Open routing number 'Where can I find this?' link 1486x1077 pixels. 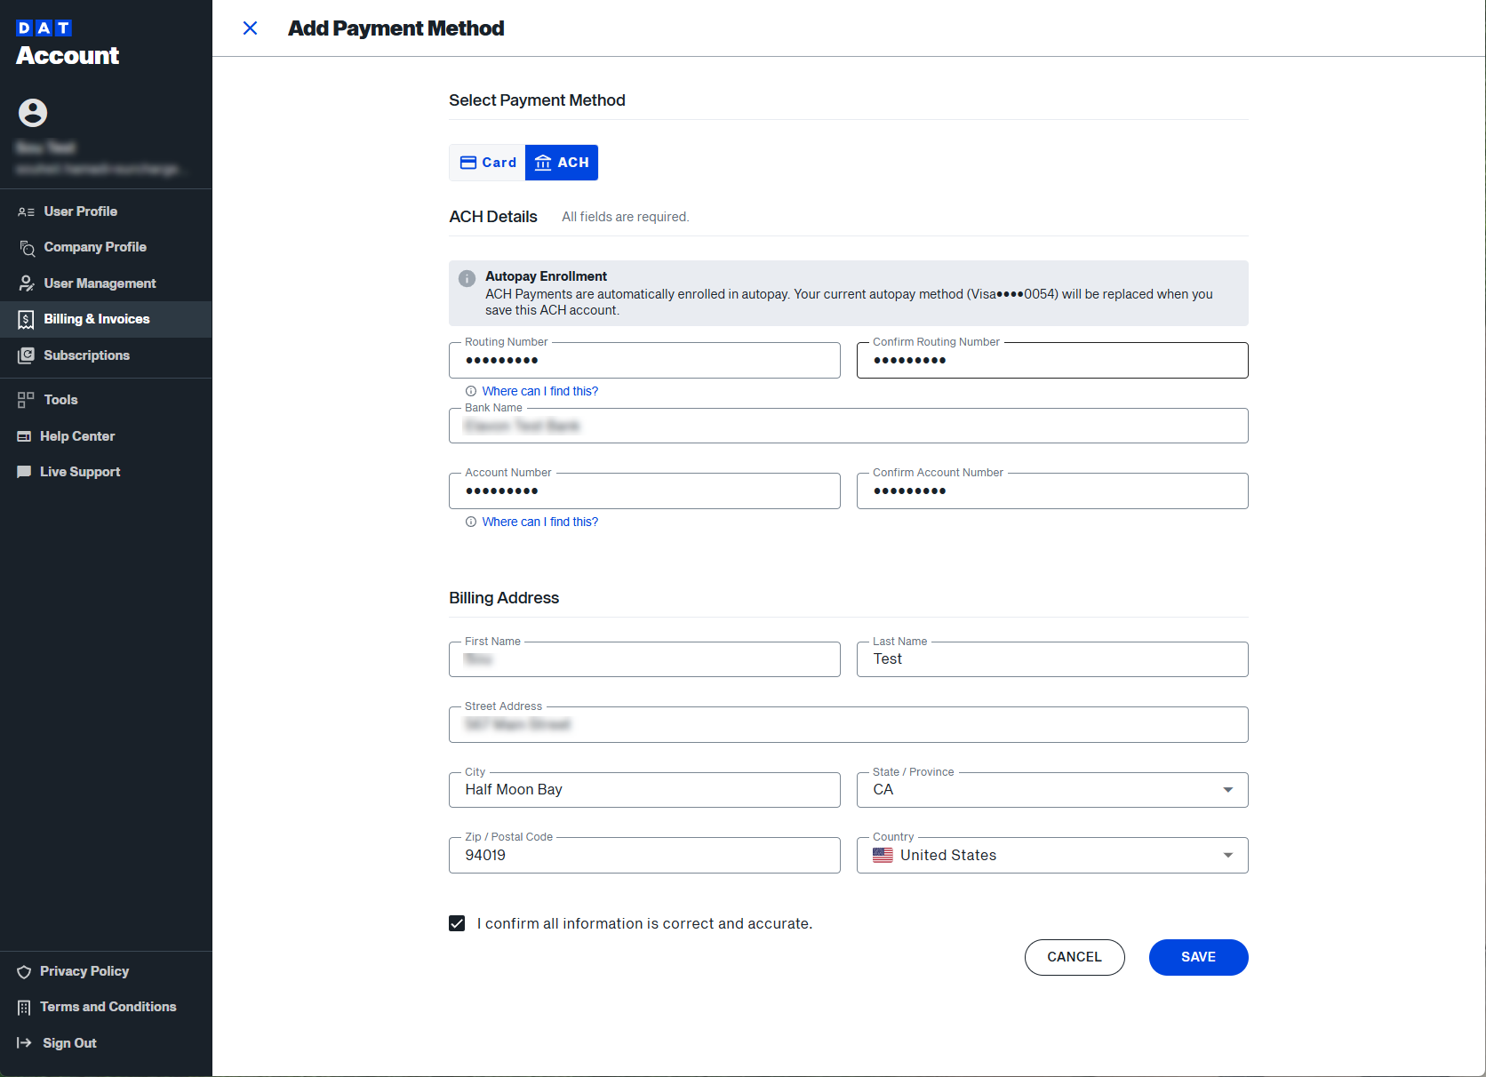coord(540,391)
